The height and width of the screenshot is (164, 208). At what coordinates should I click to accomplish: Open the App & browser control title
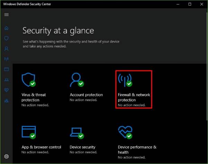[x=41, y=147]
